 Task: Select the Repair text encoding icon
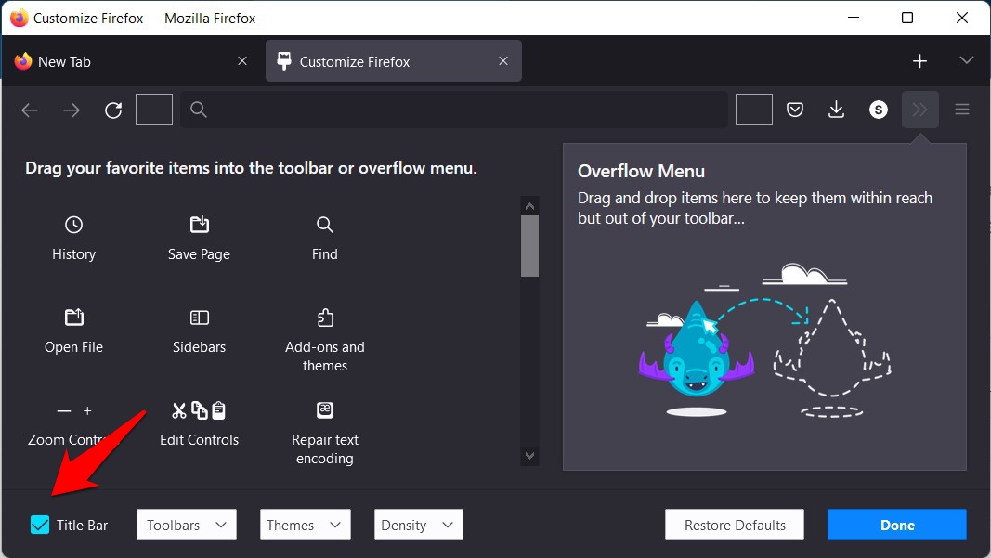tap(324, 410)
